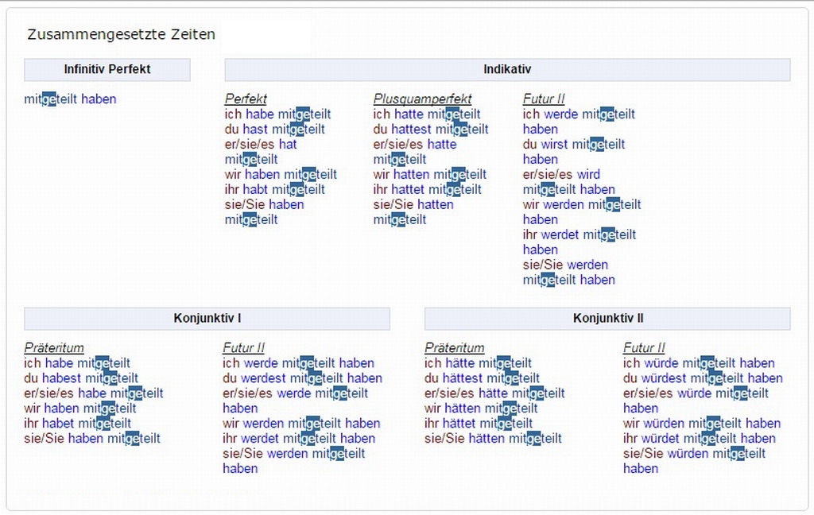
Task: Click Futur II heading under Konjunktiv I
Action: [x=243, y=348]
